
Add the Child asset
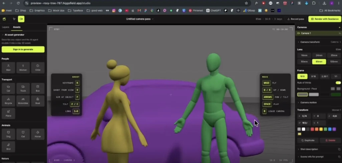pos(38,68)
